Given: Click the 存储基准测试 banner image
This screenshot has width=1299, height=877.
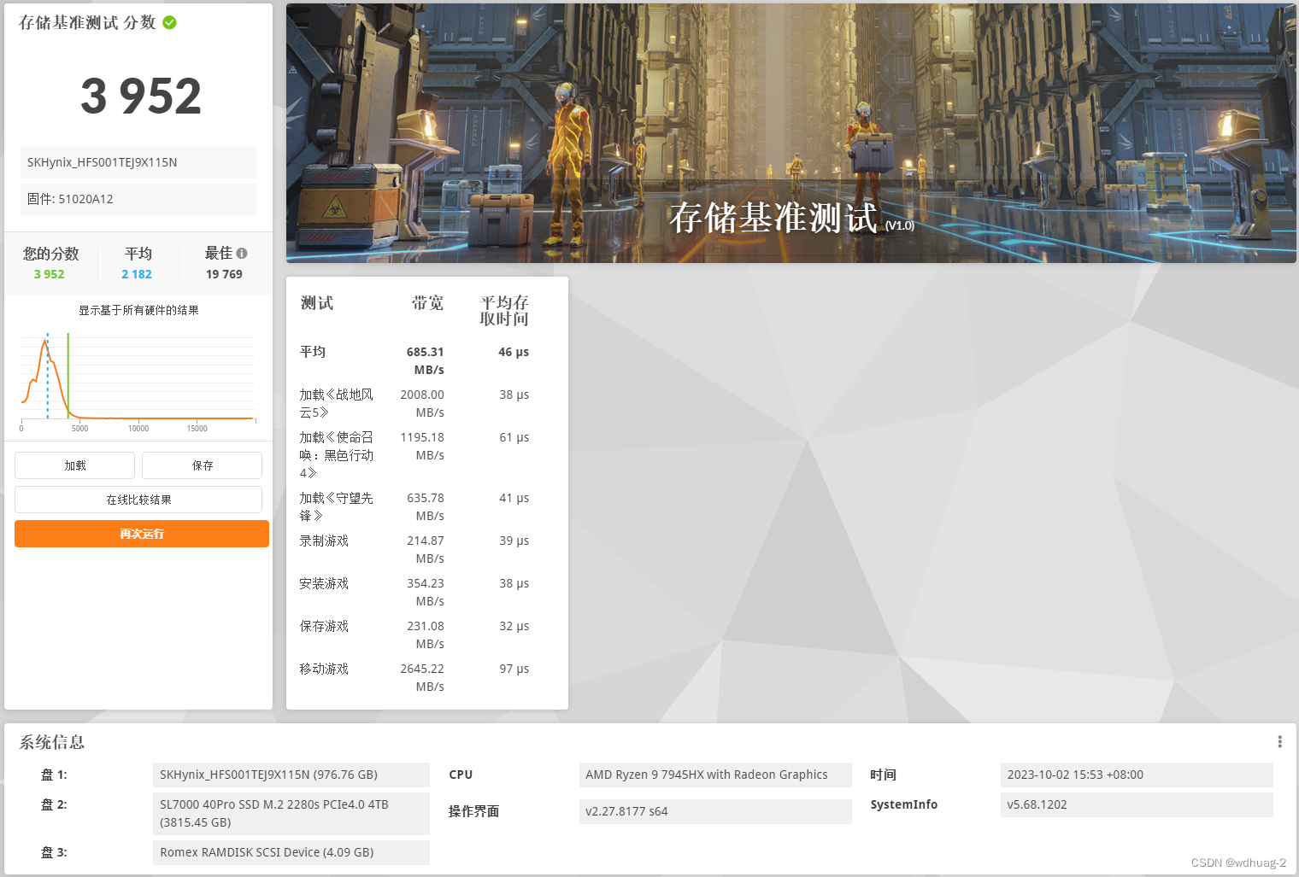Looking at the screenshot, I should point(791,133).
